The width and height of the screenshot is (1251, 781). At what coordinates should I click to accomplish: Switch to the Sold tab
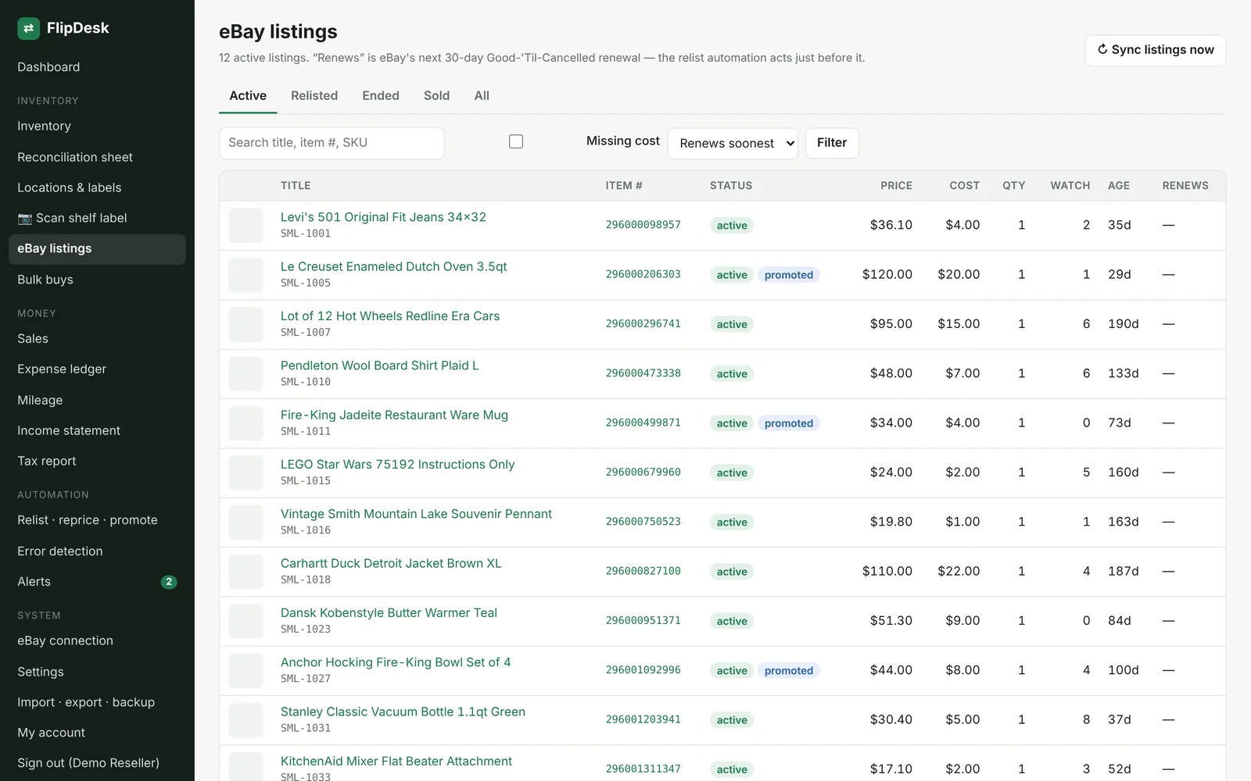(x=436, y=95)
